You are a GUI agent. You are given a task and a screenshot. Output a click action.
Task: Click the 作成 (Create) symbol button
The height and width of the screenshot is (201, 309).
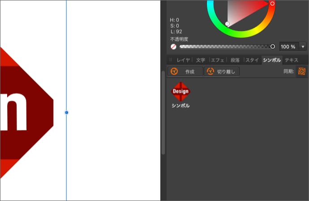click(185, 71)
